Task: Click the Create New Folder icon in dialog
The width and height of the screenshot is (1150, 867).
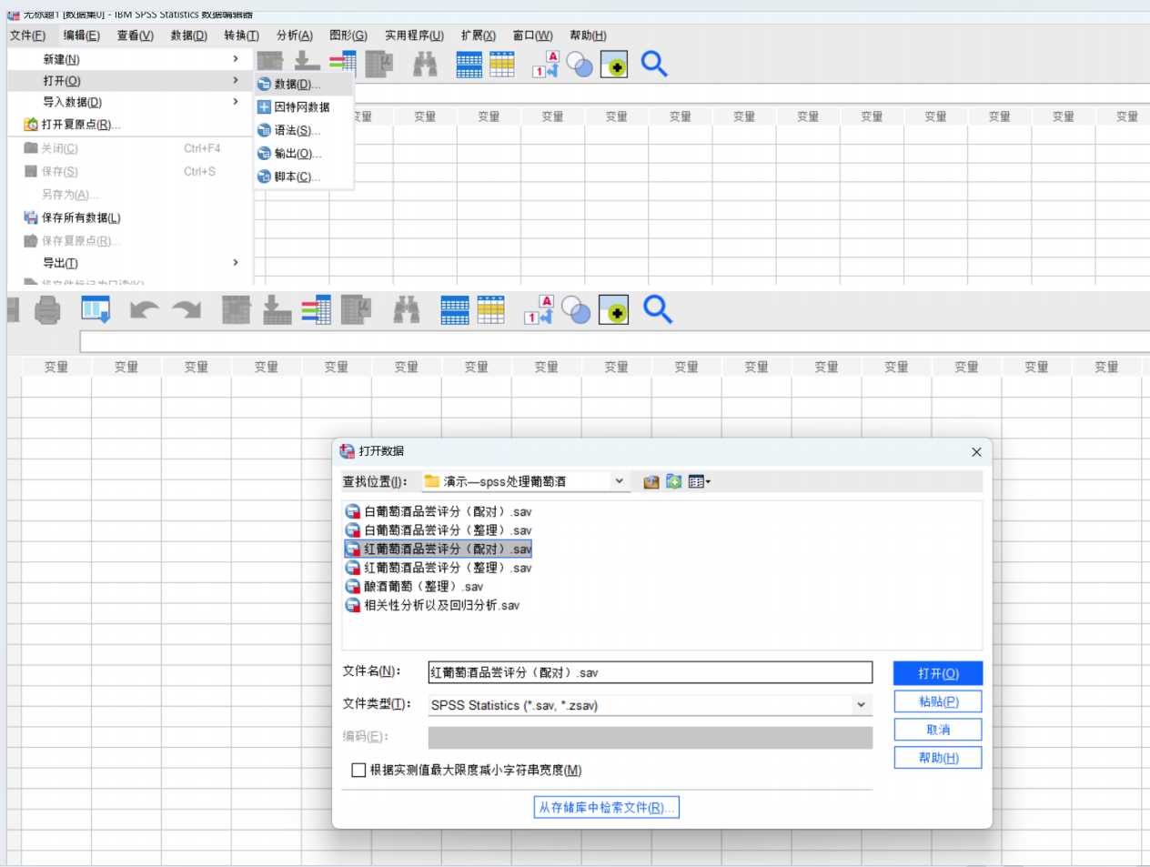Action: click(674, 481)
